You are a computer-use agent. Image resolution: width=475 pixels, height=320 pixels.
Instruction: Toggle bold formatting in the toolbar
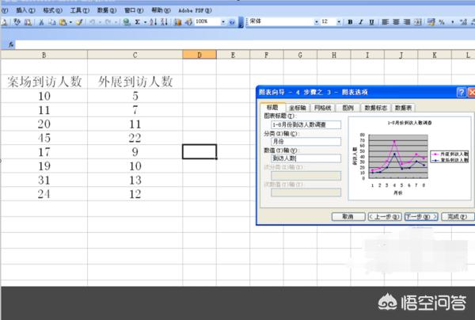350,22
